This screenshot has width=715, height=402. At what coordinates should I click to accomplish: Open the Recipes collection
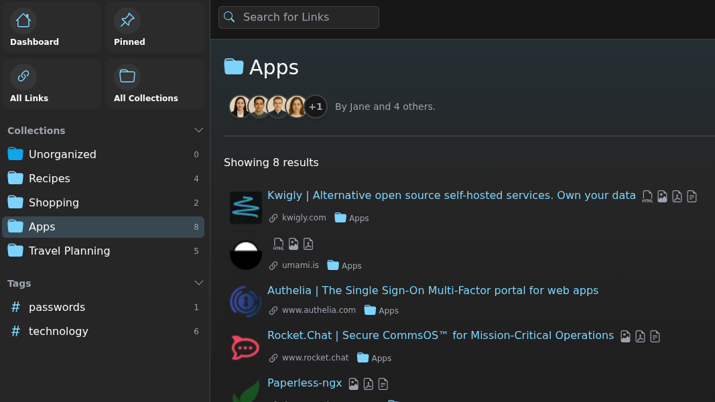(x=103, y=179)
